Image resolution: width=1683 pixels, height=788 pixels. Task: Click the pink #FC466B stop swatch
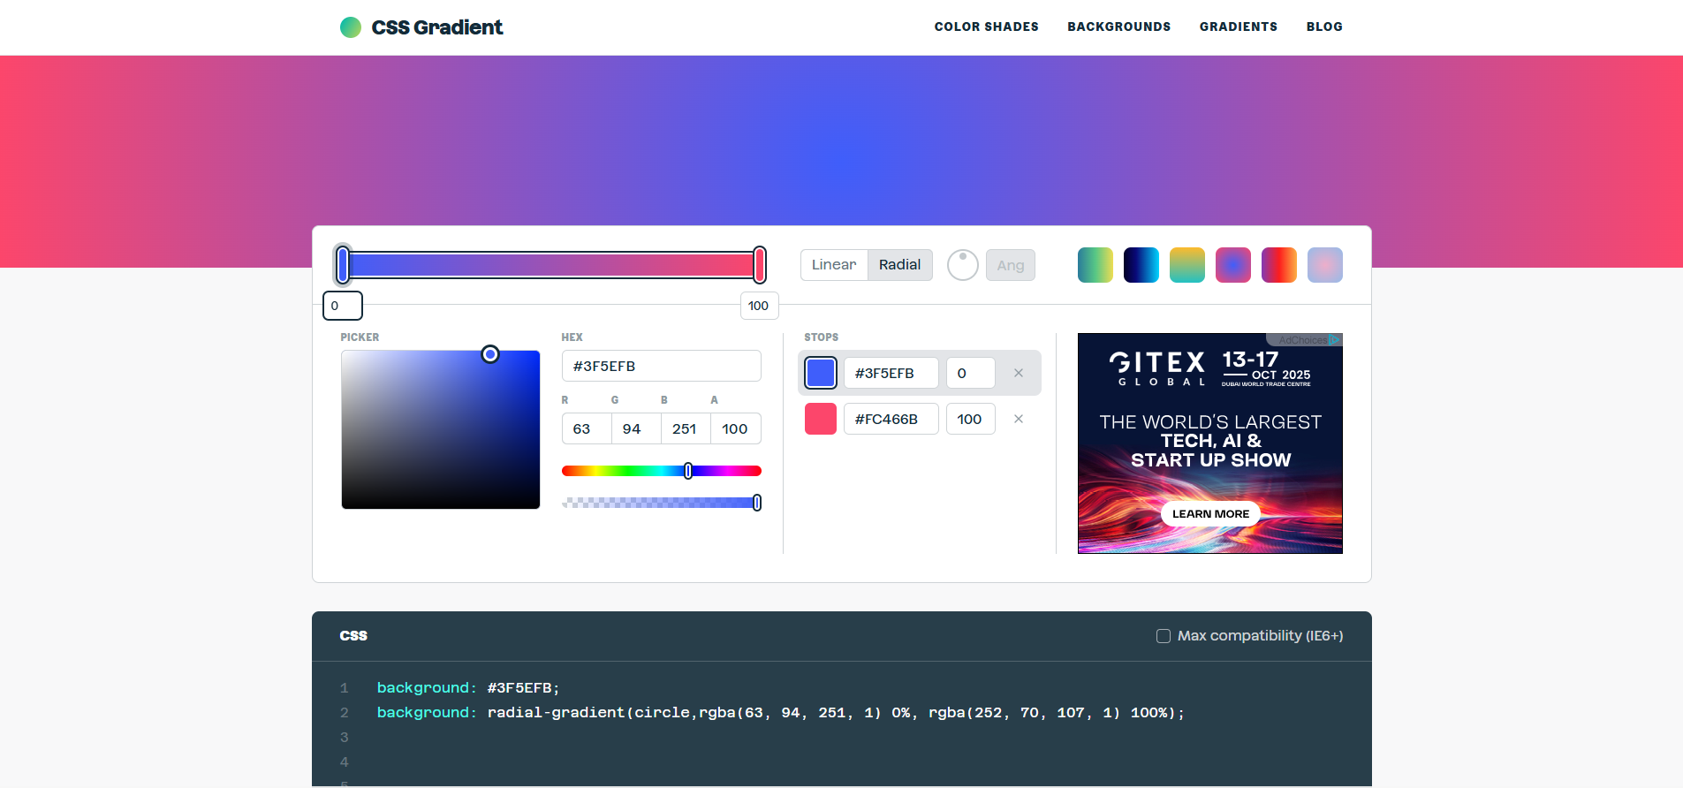(820, 419)
